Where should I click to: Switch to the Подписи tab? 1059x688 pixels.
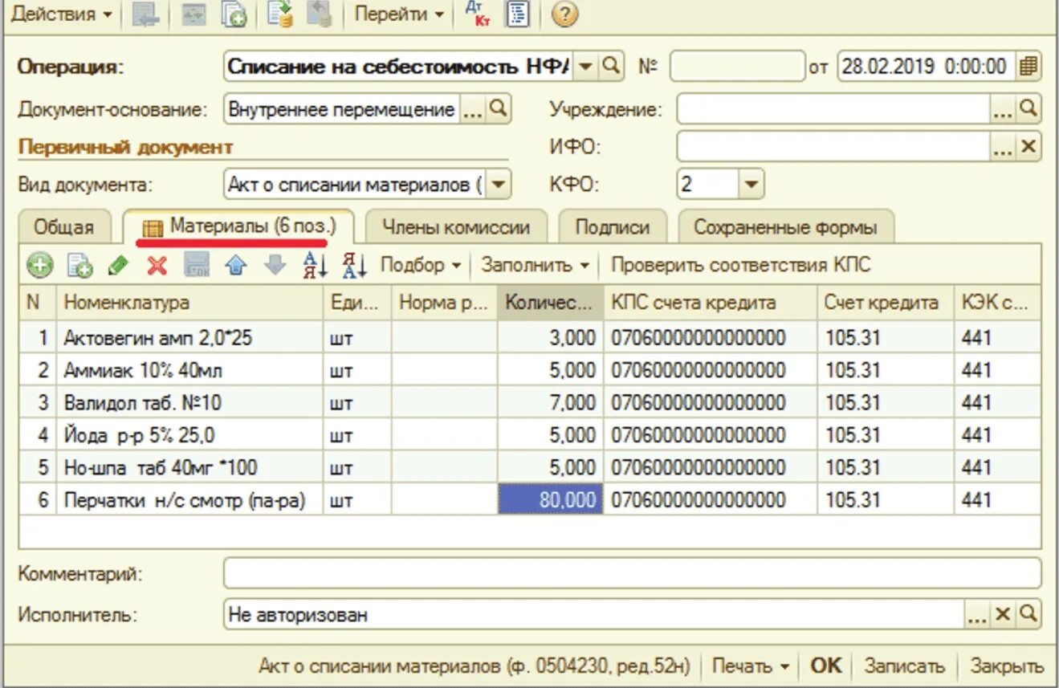(613, 227)
